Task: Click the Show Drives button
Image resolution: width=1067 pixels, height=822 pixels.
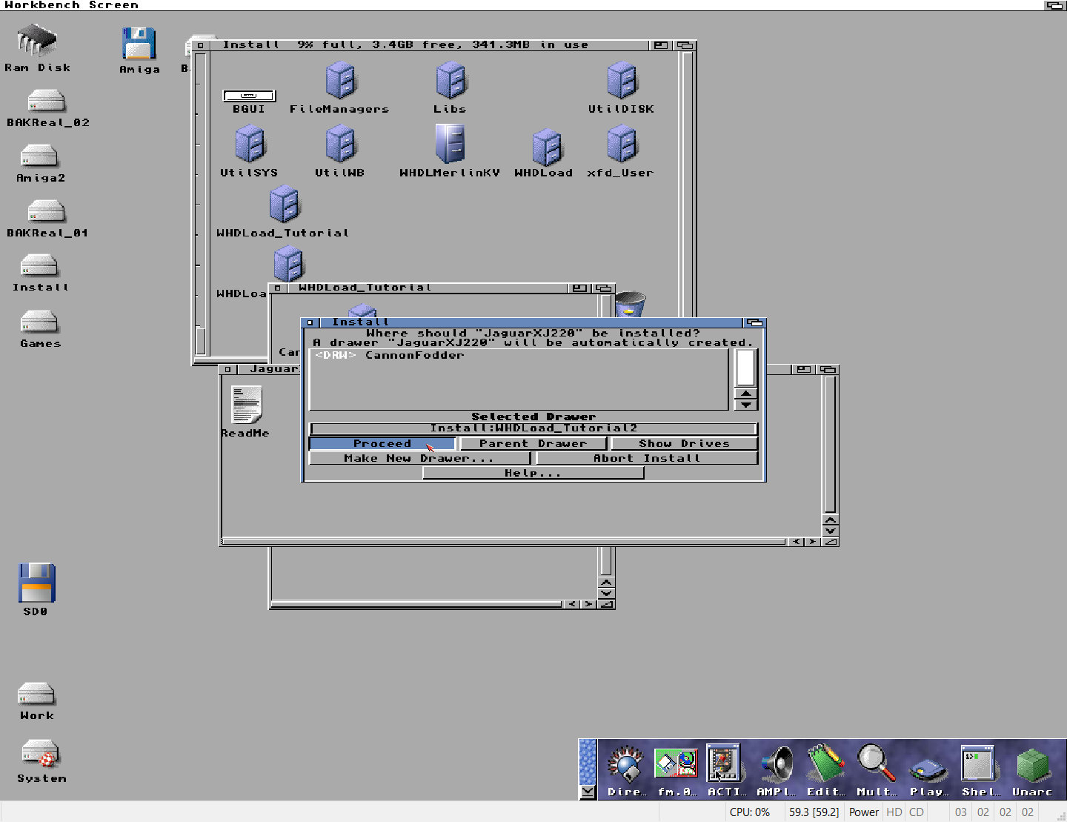Action: [x=684, y=443]
